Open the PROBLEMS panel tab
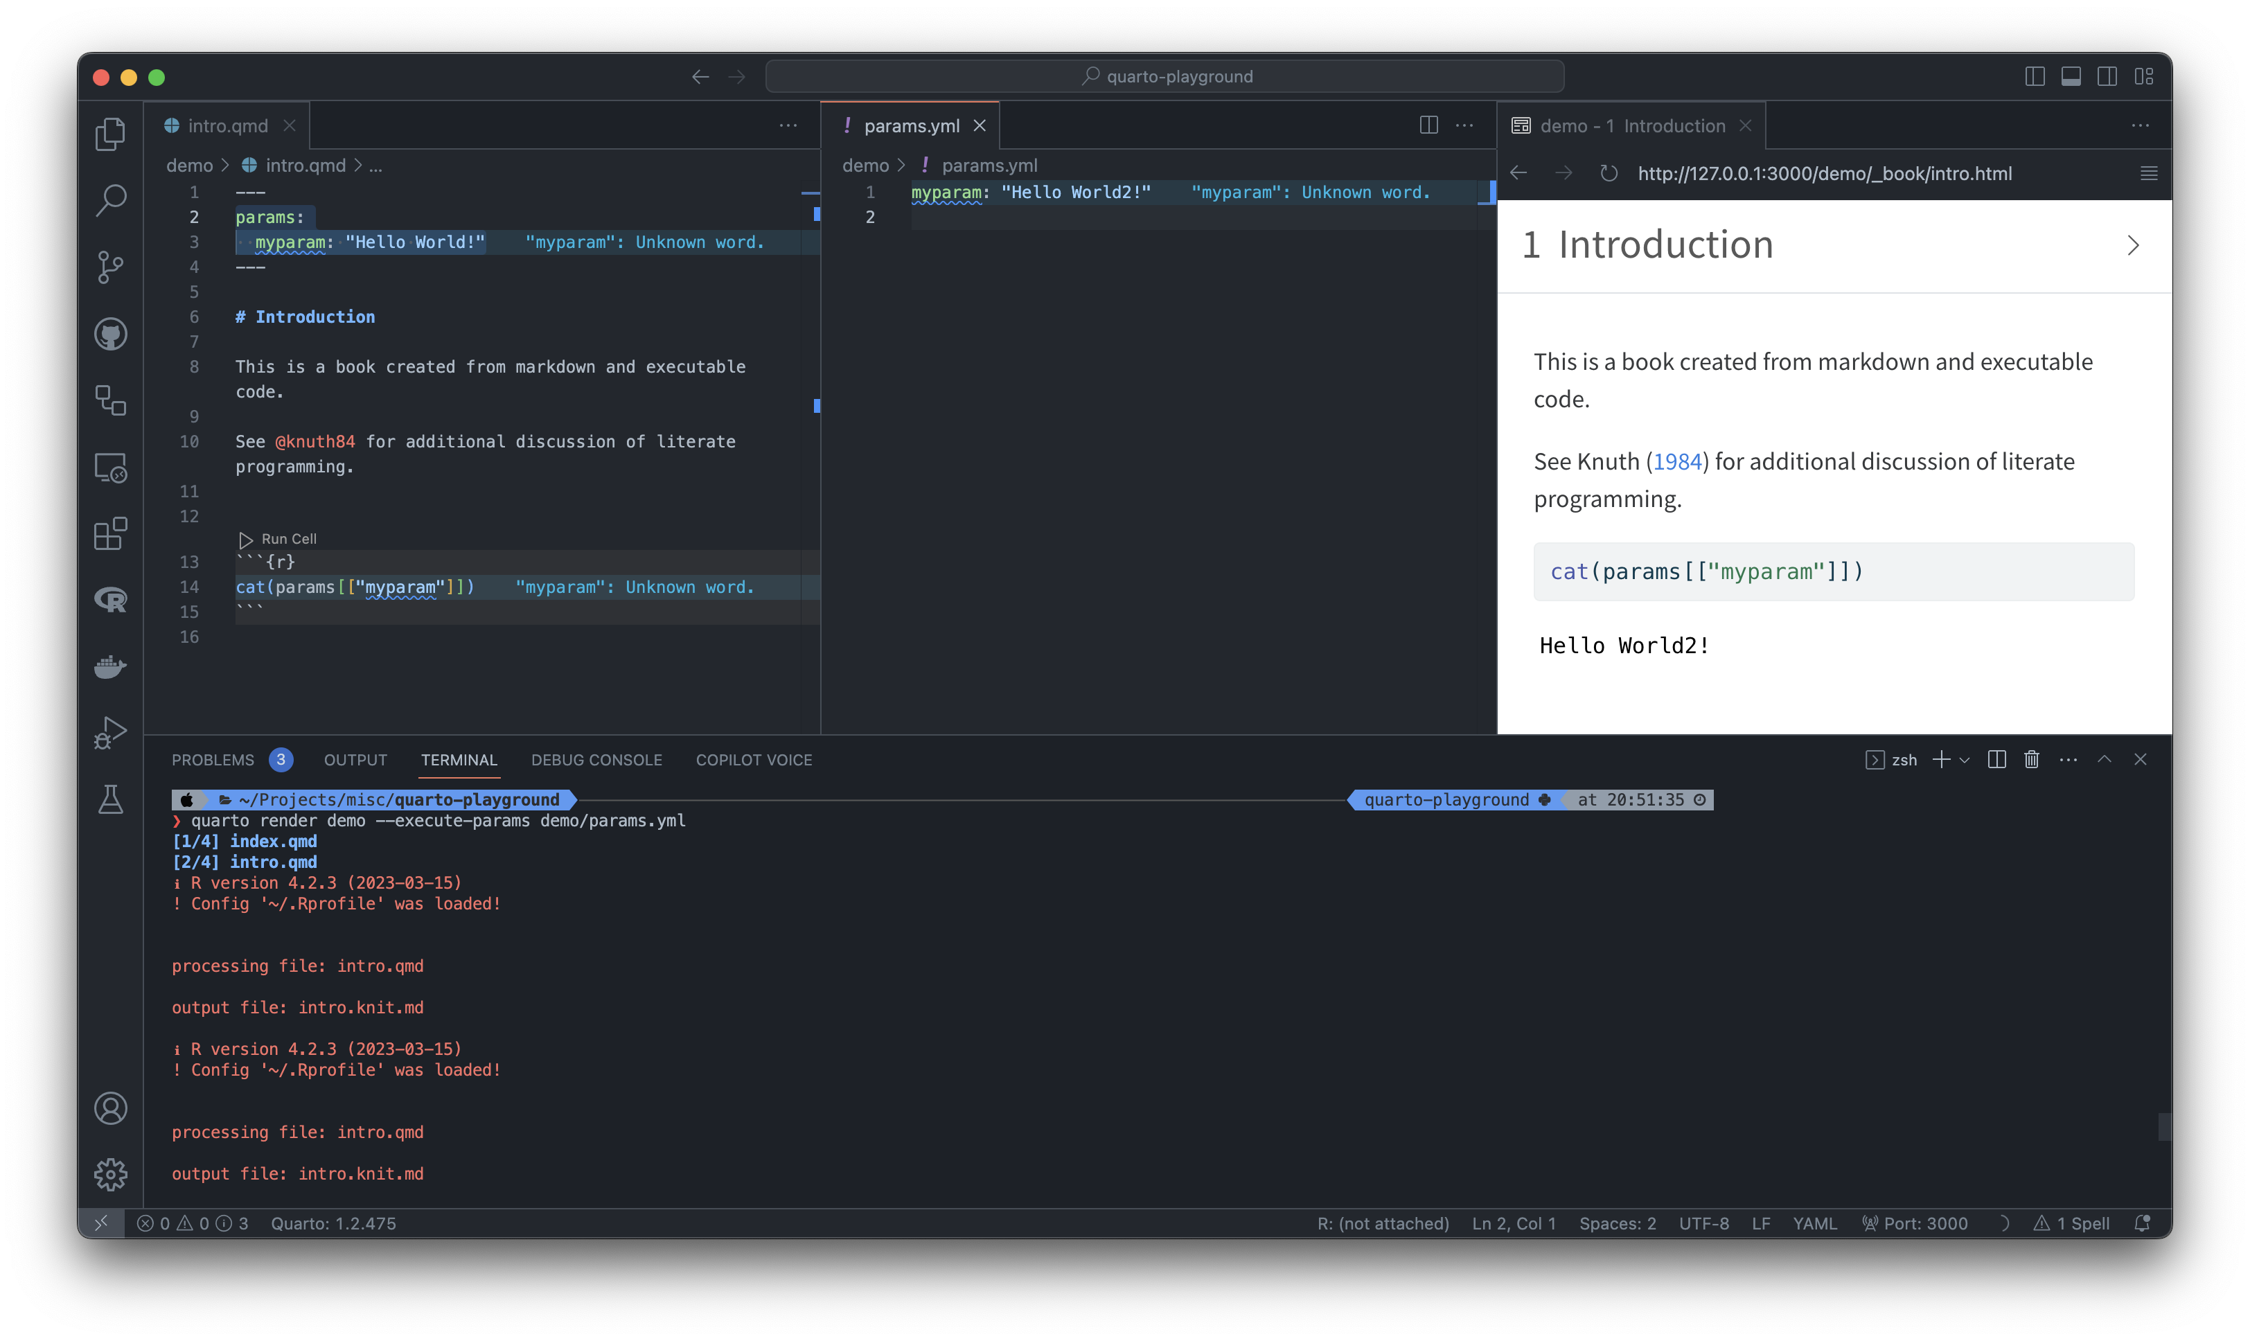2250x1341 pixels. click(x=213, y=760)
